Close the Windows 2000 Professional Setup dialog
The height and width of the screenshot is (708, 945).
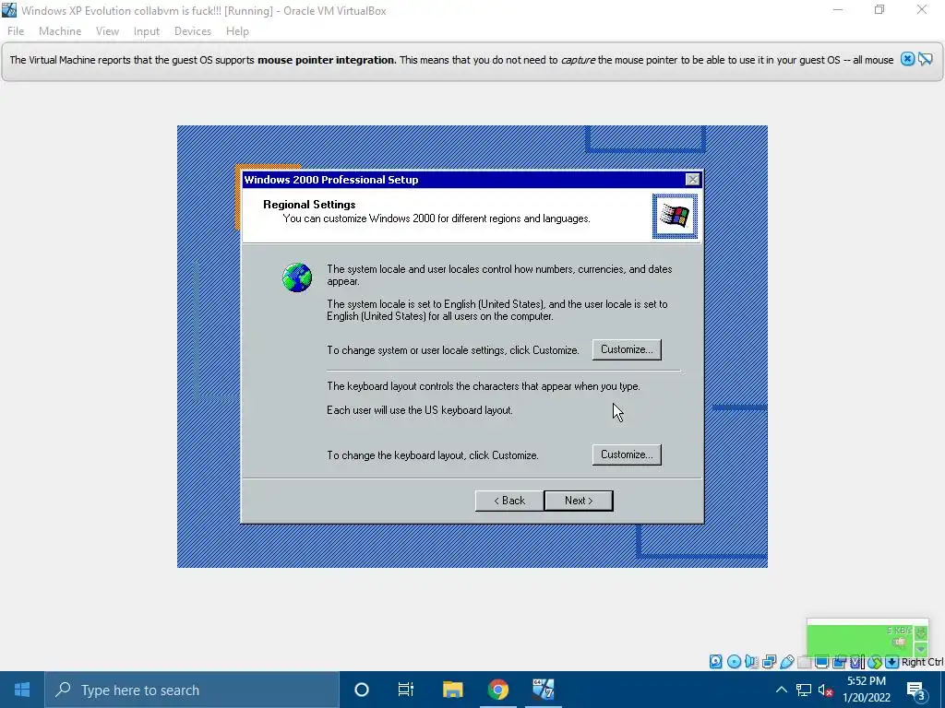click(x=692, y=180)
